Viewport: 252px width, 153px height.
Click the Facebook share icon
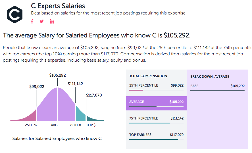point(32,22)
